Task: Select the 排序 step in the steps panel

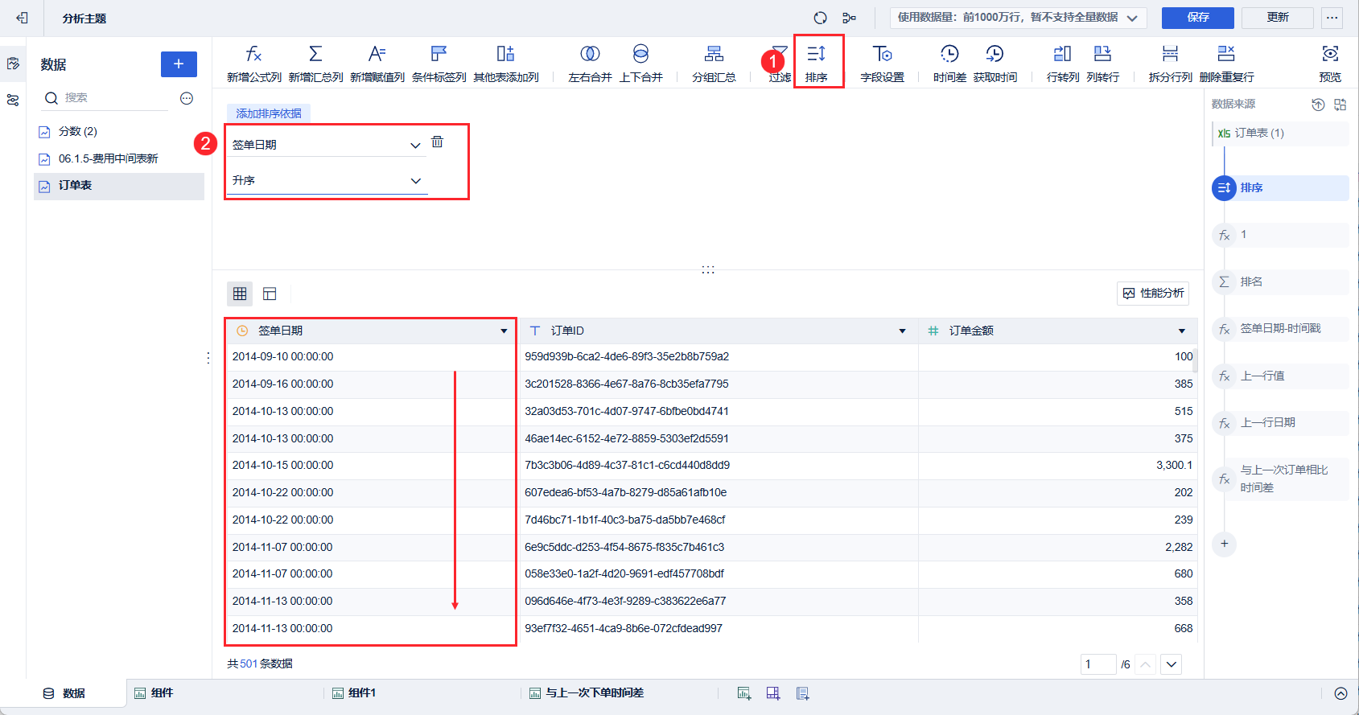Action: tap(1282, 188)
